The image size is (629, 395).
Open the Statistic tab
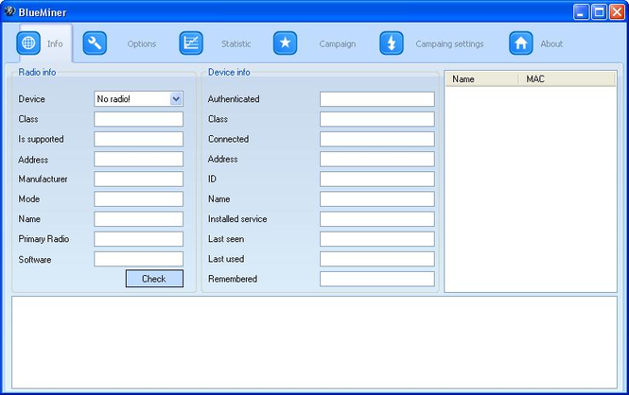point(236,44)
